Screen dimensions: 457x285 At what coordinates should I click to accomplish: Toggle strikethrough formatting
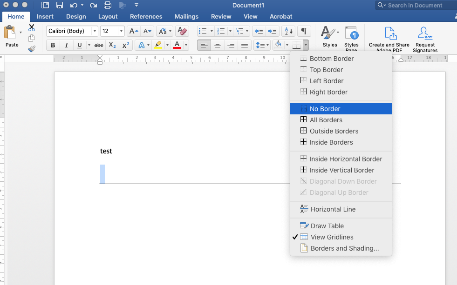pos(99,45)
